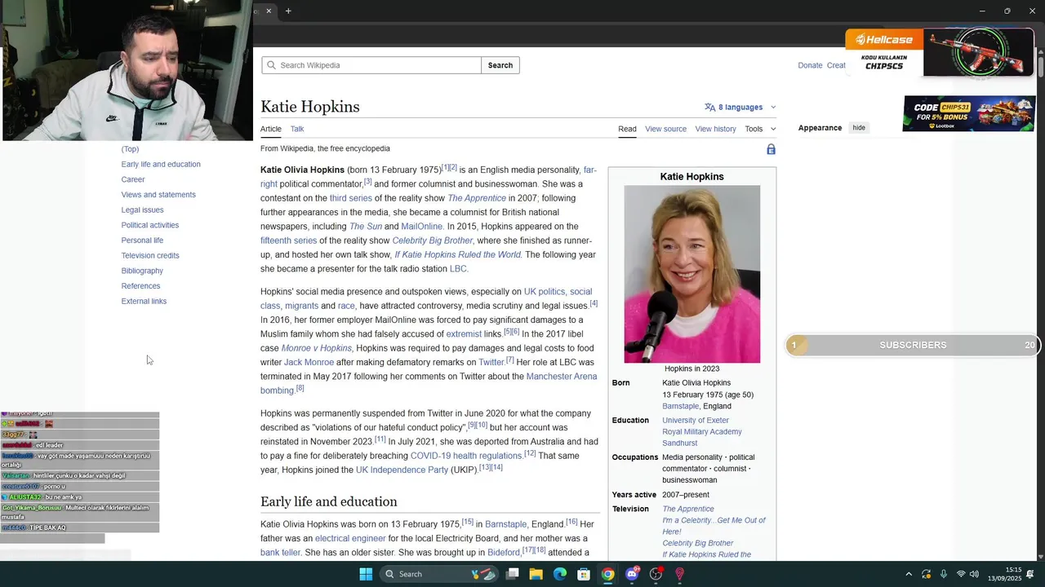Open the 8 languages dropdown
Viewport: 1045px width, 587px height.
(x=740, y=107)
